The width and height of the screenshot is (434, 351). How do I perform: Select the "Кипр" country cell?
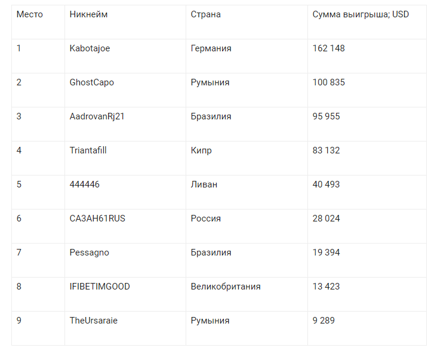point(201,150)
